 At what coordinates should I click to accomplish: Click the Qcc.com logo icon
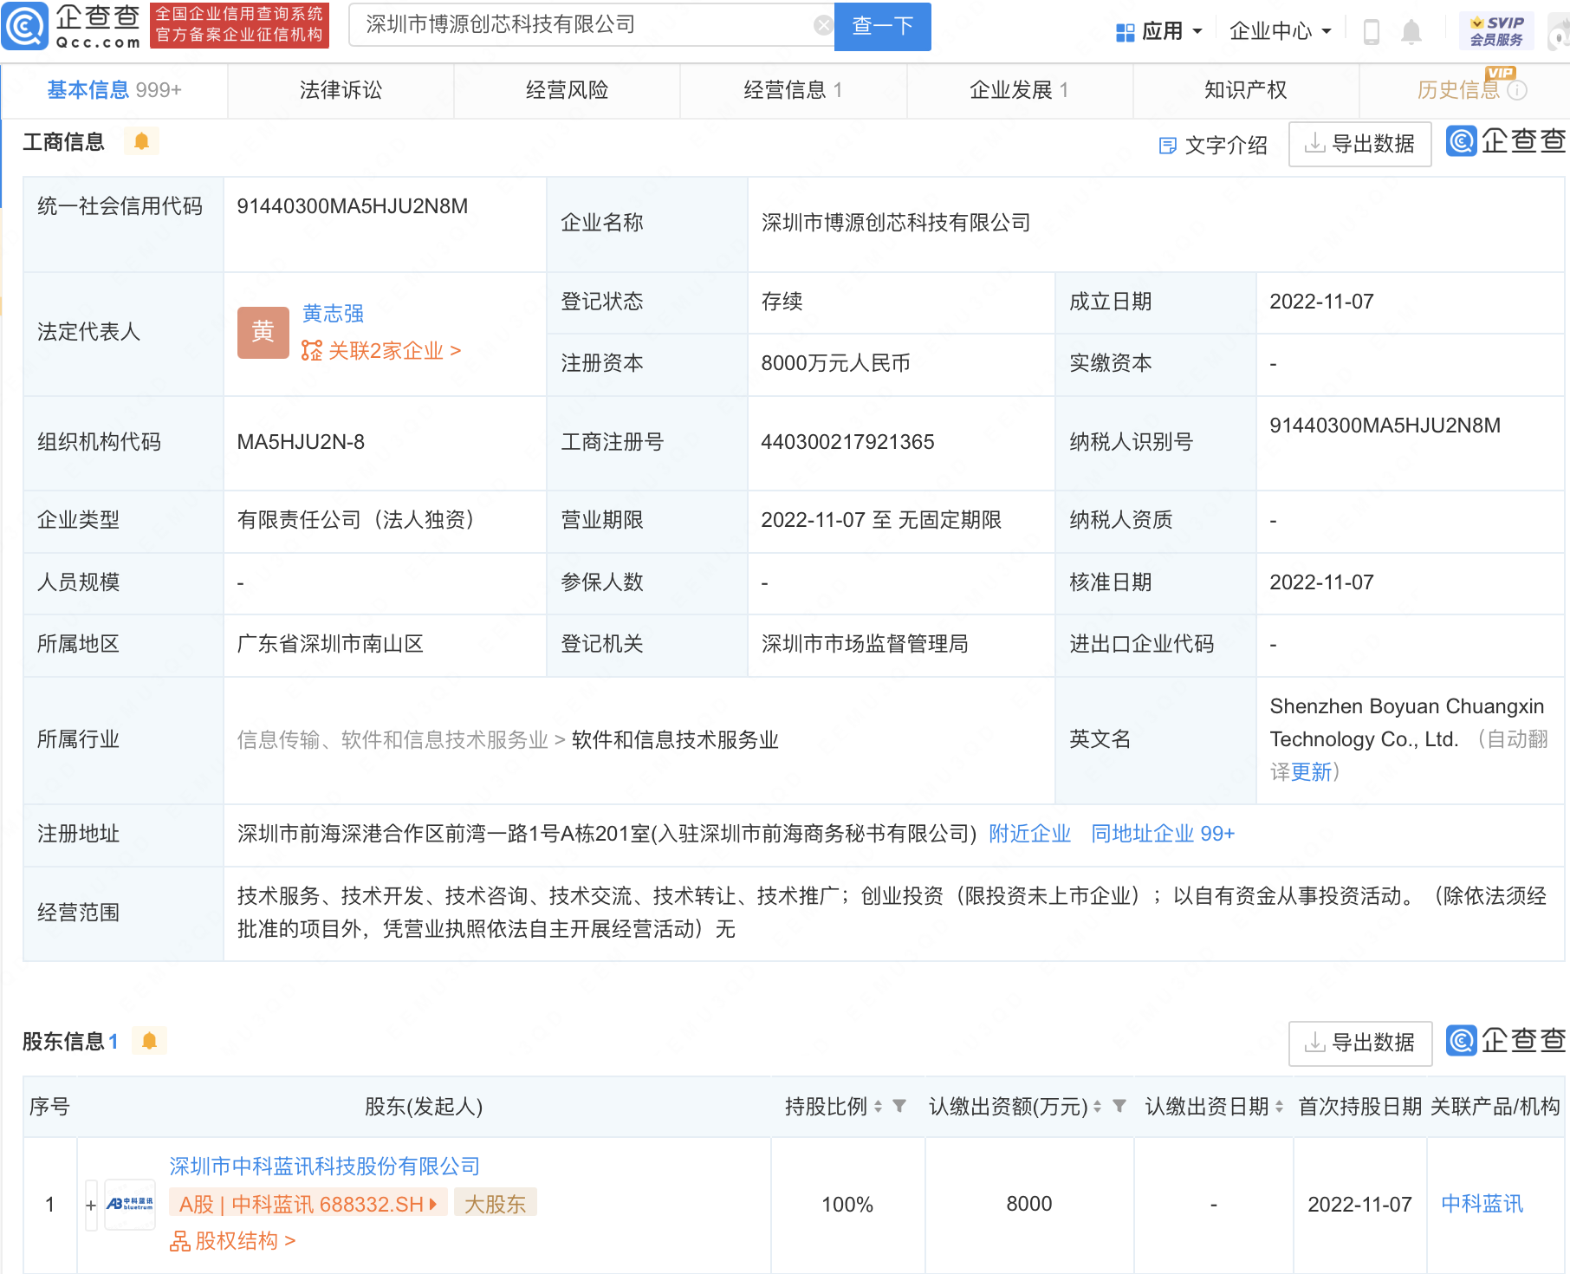point(24,26)
